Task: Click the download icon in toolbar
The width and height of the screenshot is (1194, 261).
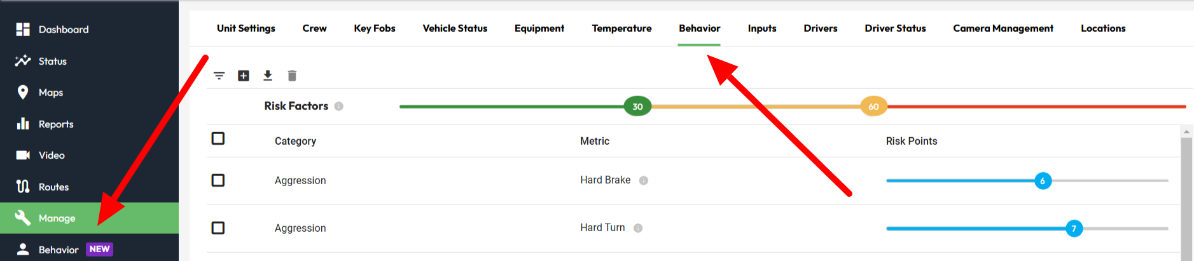Action: [268, 76]
